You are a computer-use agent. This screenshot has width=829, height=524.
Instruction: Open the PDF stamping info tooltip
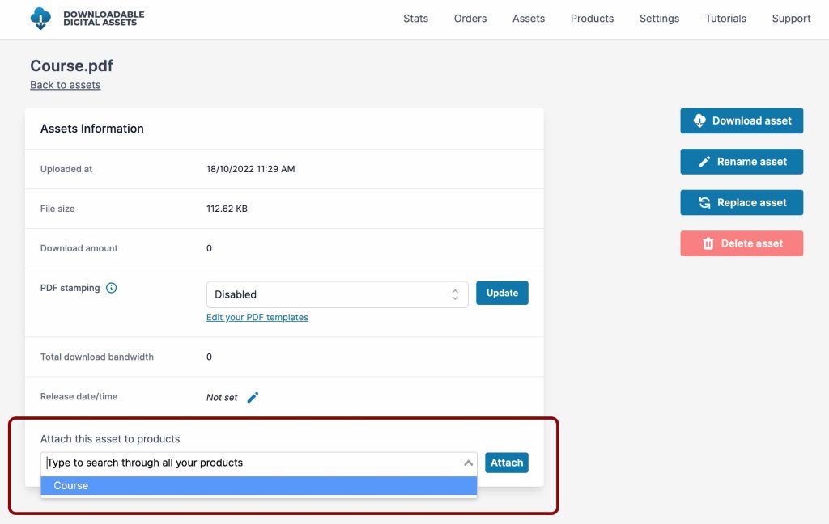click(x=112, y=288)
